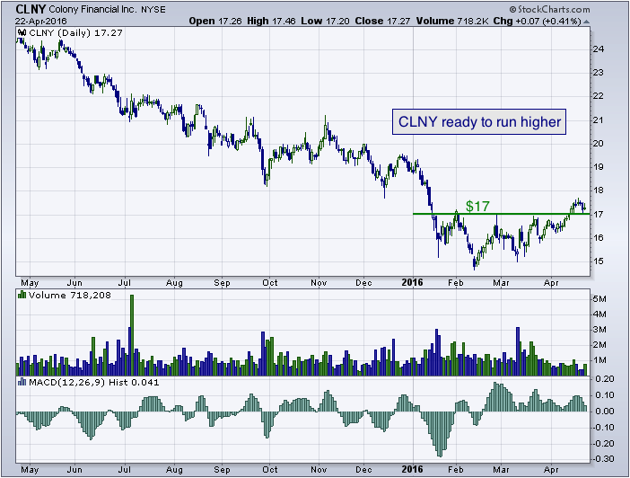Click the 'Apr' label at the bottom axis

(551, 470)
